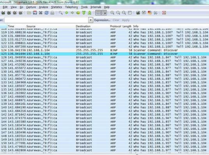Open the Analyze menu

pos(43,7)
